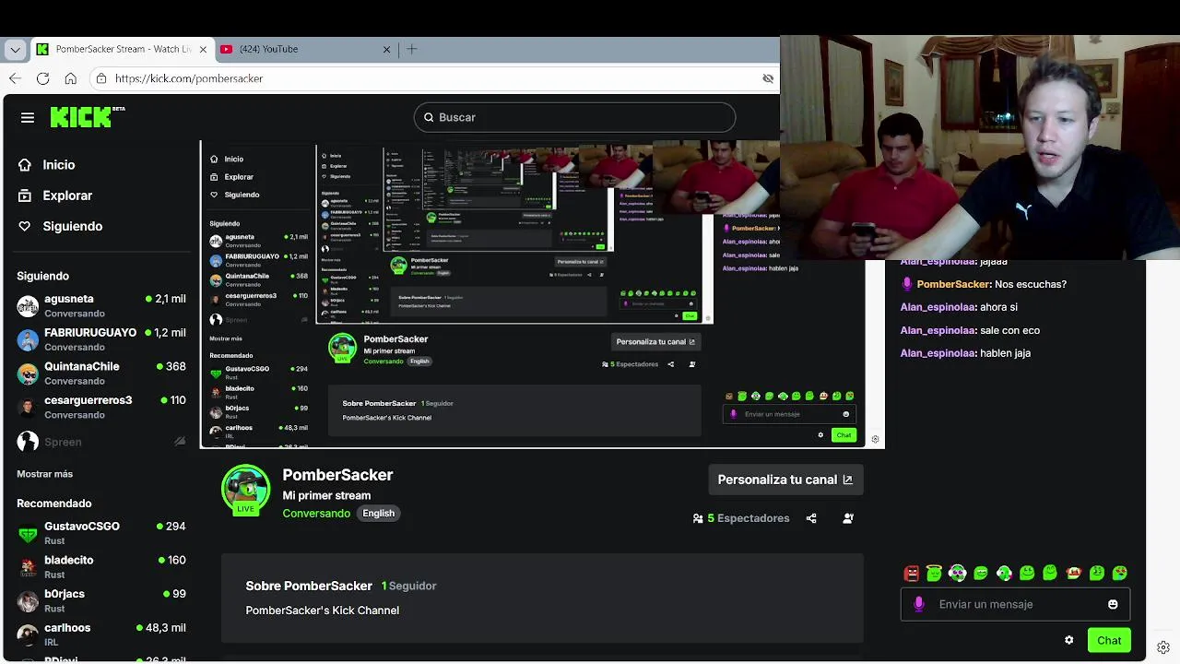Expand list with Mostrar más
Screen dimensions: 1180x664
coord(44,474)
